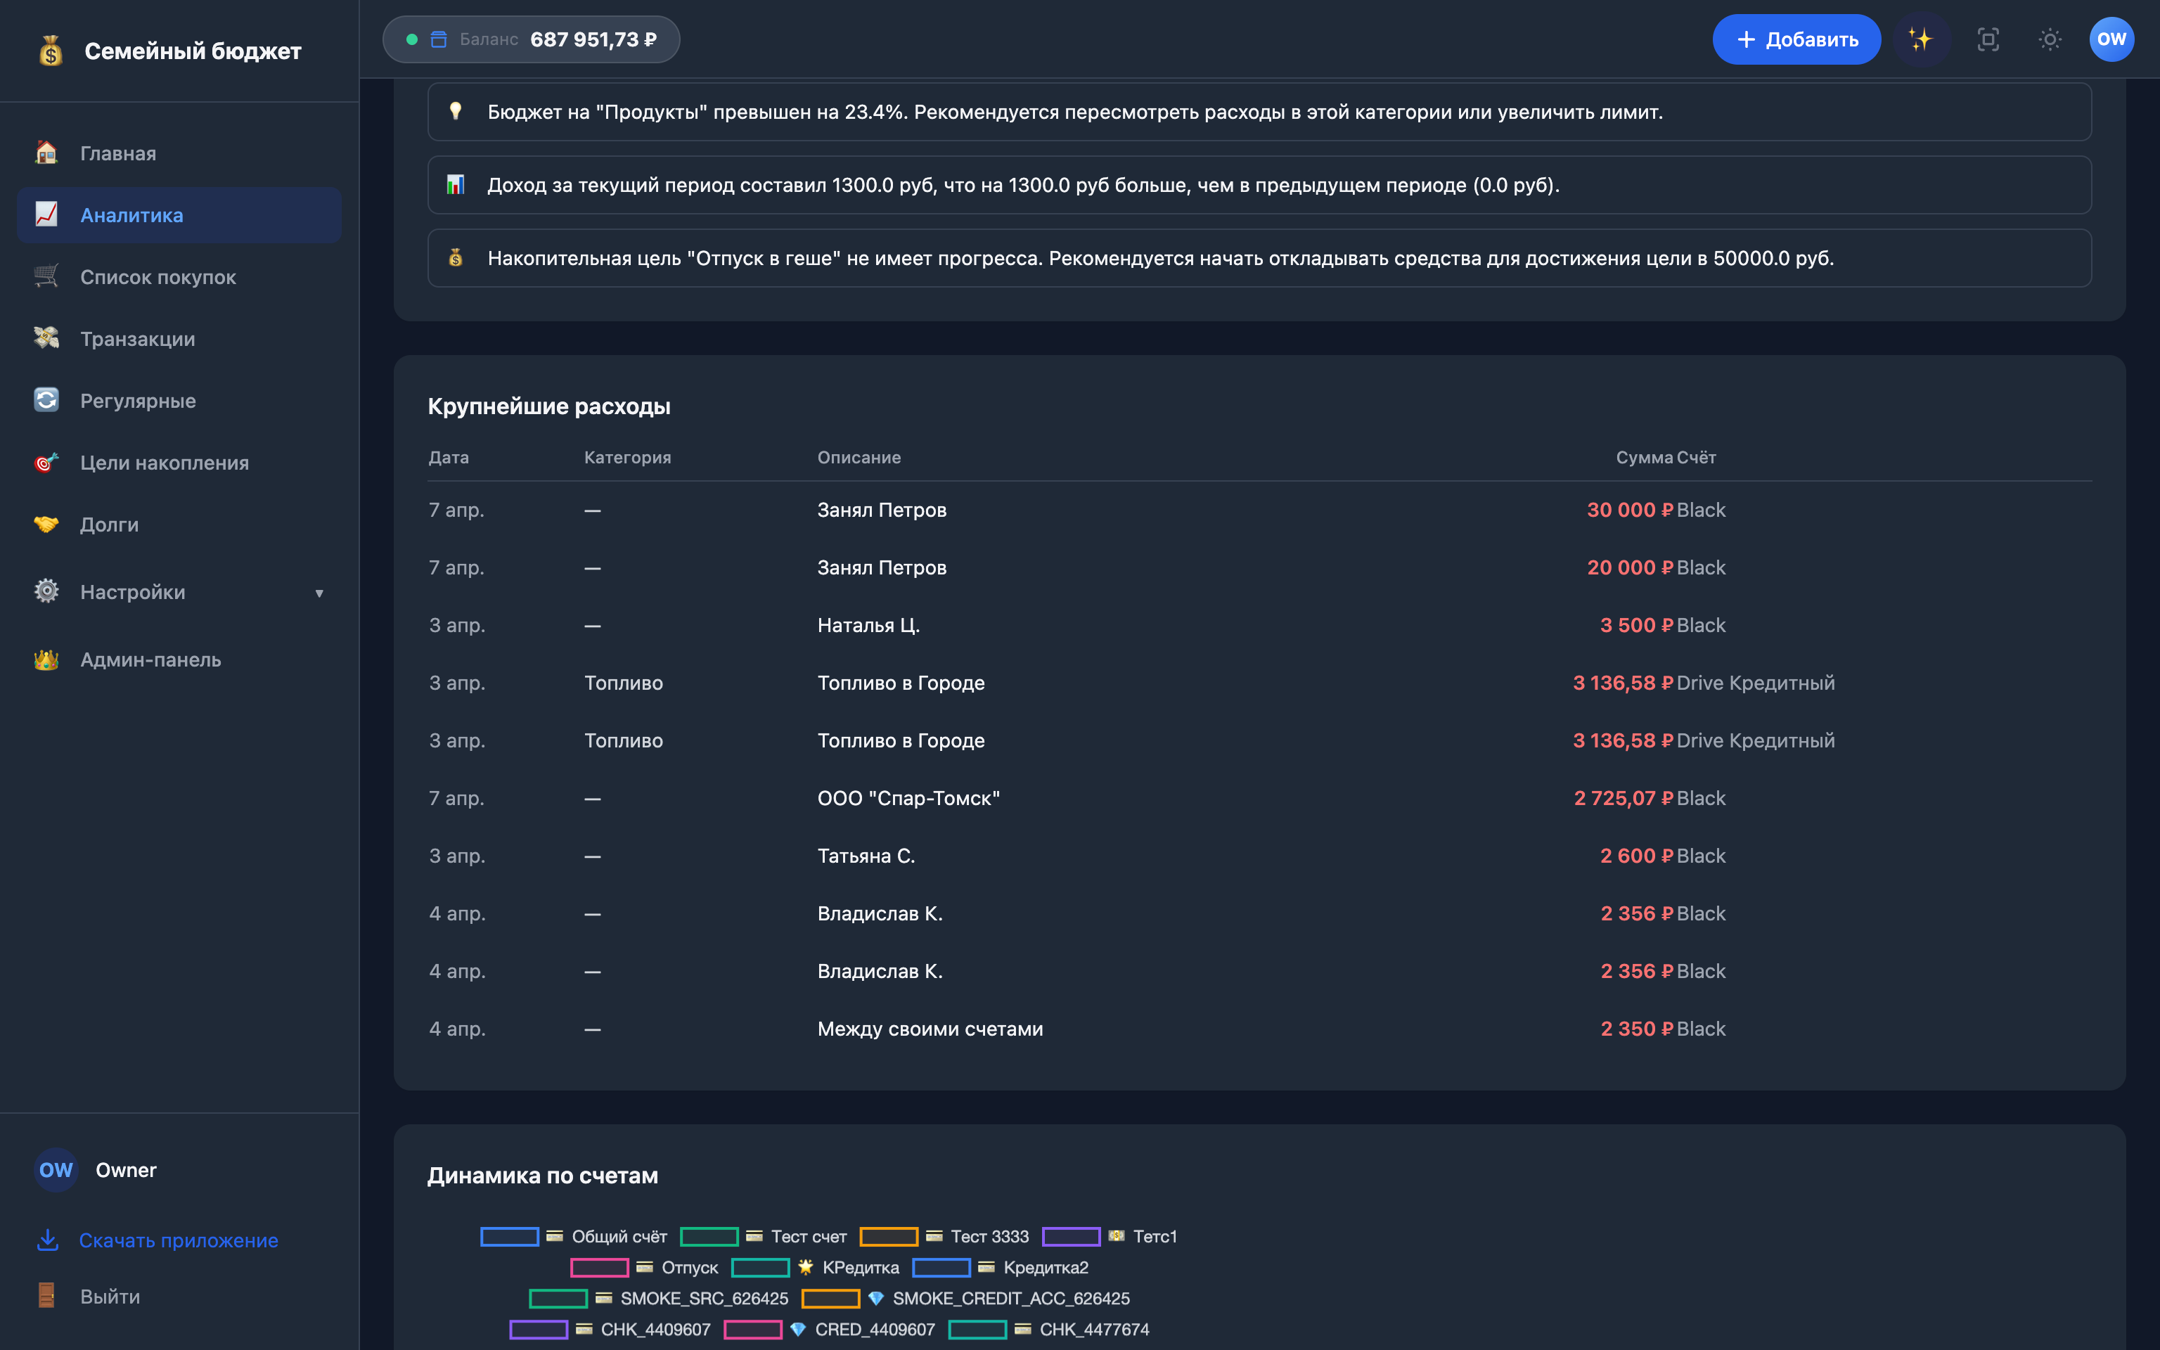
Task: Click the 20 000 ₽ amount cell
Action: [1630, 568]
